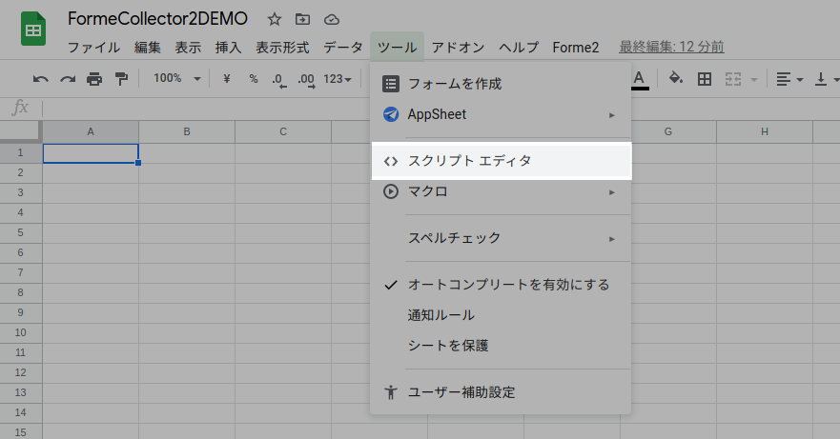This screenshot has height=439, width=840.
Task: Click the borders grid icon
Action: tap(705, 79)
